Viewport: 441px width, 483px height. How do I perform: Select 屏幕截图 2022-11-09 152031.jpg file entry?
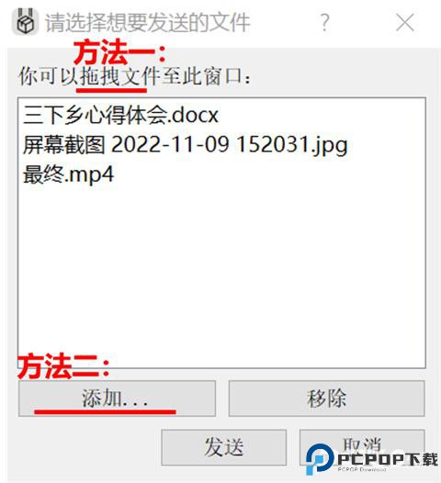click(186, 145)
